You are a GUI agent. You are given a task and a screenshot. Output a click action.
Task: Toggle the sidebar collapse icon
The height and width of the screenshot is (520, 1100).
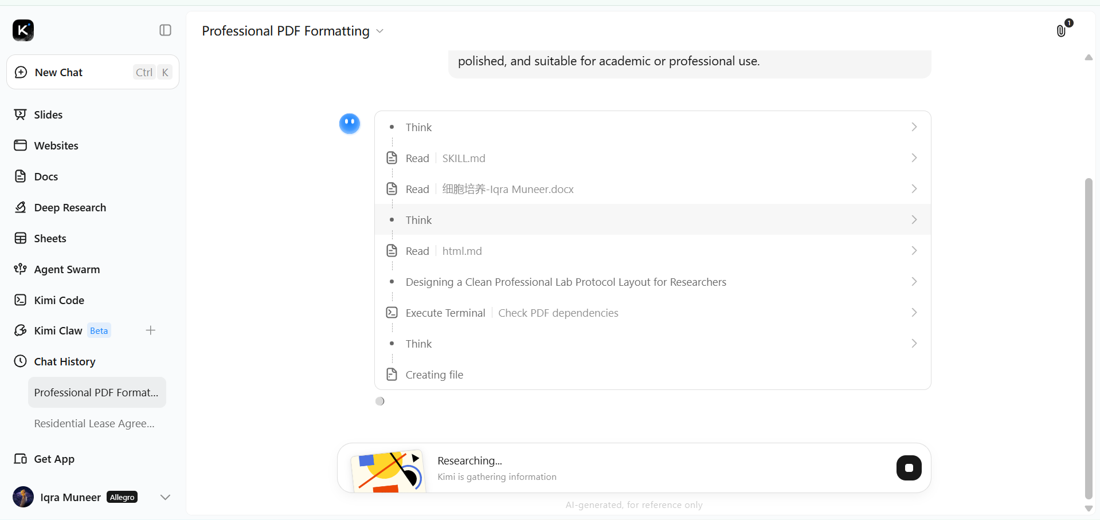pyautogui.click(x=165, y=30)
